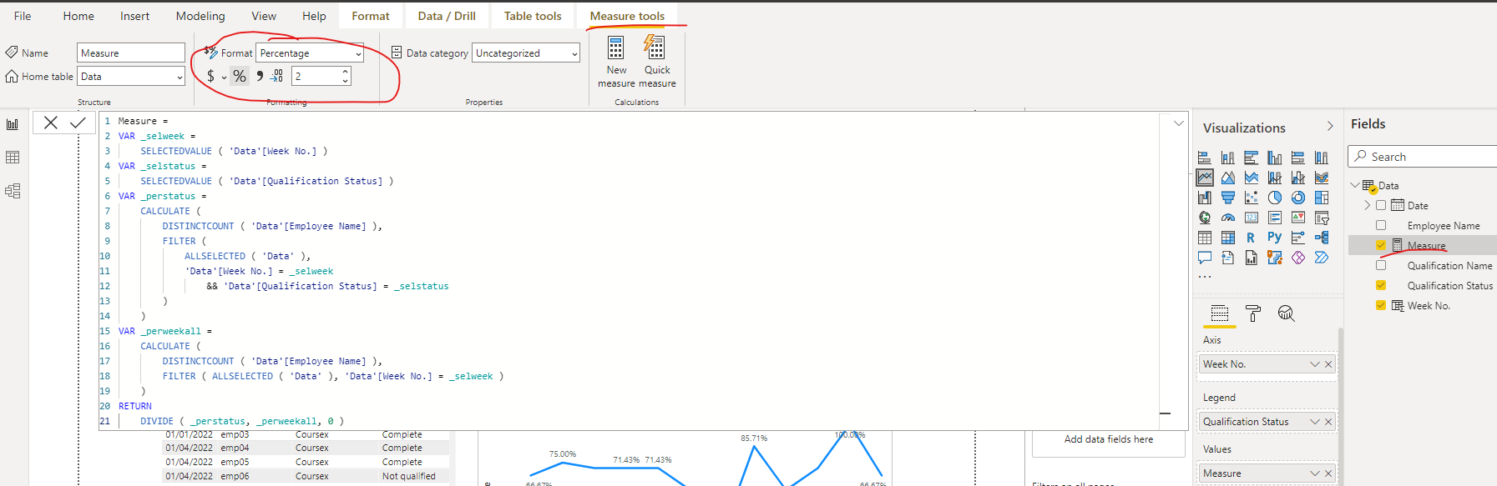Select the Power Apps visual
The width and height of the screenshot is (1497, 486).
[x=1298, y=258]
